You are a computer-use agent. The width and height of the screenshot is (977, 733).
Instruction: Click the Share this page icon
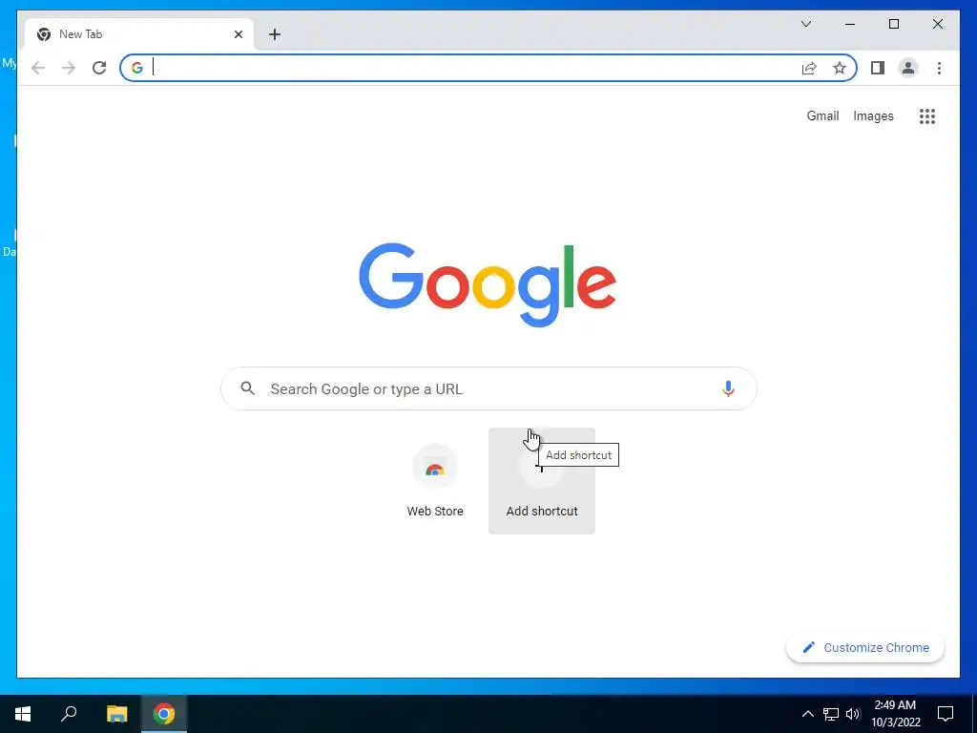tap(809, 68)
